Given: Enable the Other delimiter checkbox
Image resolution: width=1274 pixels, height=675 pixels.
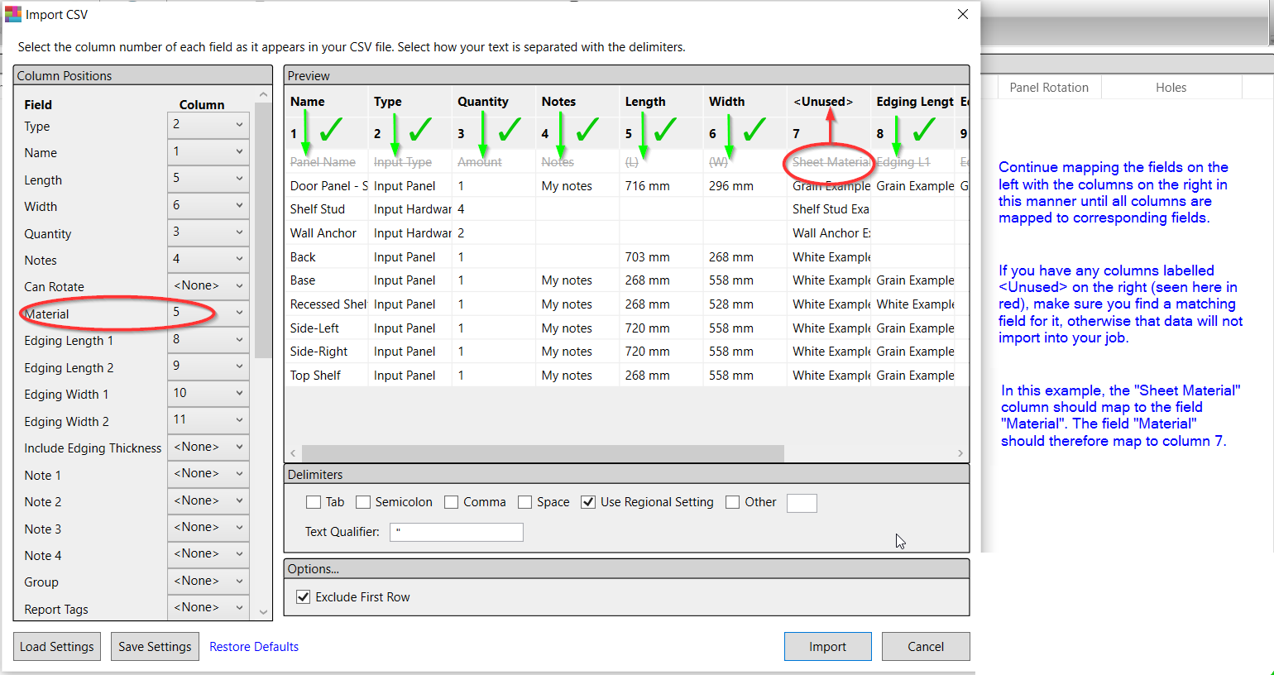Looking at the screenshot, I should tap(732, 502).
